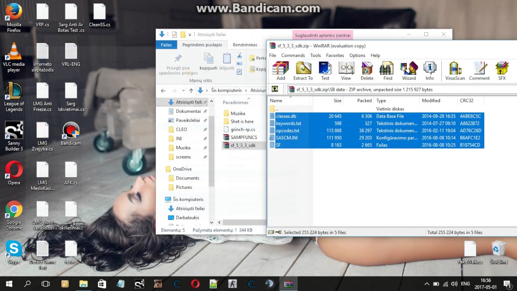Image resolution: width=517 pixels, height=291 pixels.
Task: Click the up-one-level icon beside WinRAR path
Action: click(x=275, y=89)
